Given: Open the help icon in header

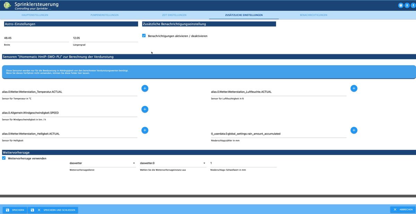Looking at the screenshot, I should (401, 5).
